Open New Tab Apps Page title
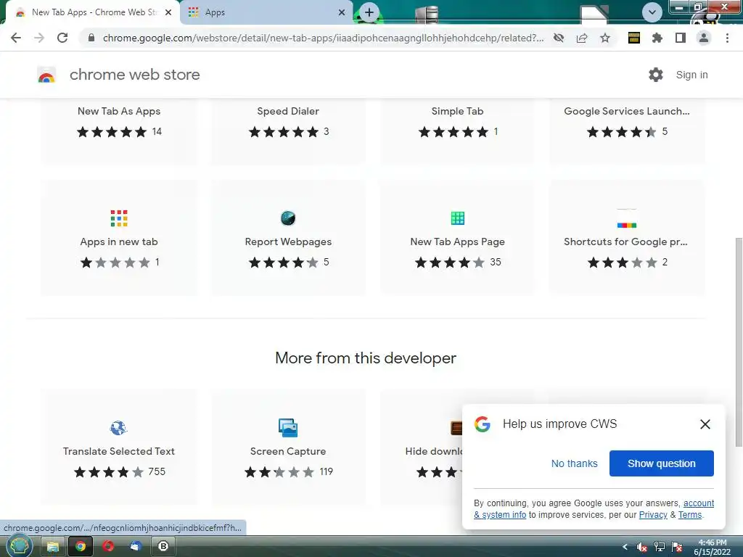Viewport: 743px width, 557px height. (457, 242)
